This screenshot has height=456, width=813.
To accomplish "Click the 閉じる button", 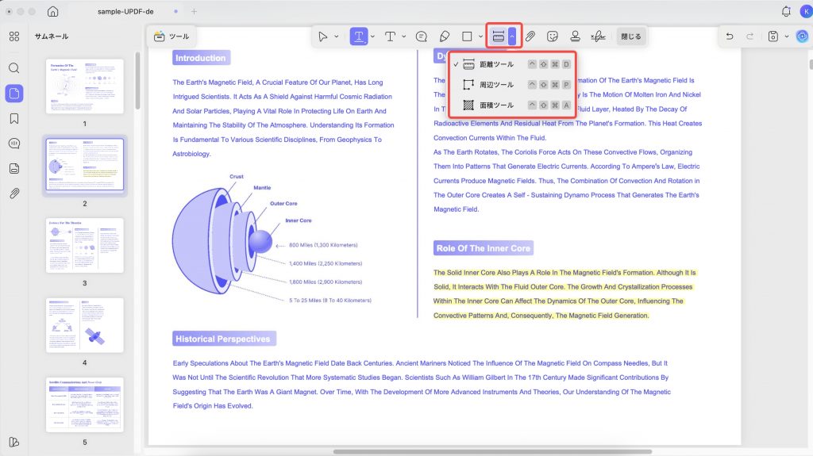I will (631, 36).
